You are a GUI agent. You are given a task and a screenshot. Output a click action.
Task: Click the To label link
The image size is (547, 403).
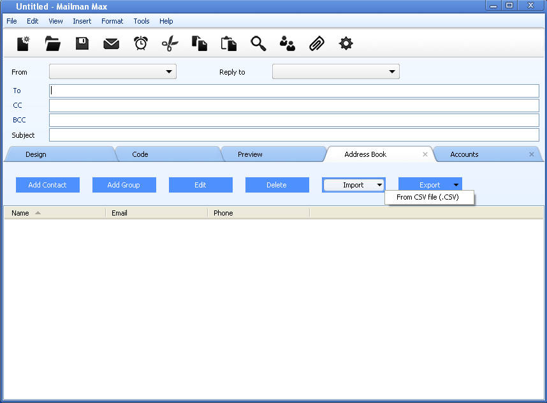(17, 91)
